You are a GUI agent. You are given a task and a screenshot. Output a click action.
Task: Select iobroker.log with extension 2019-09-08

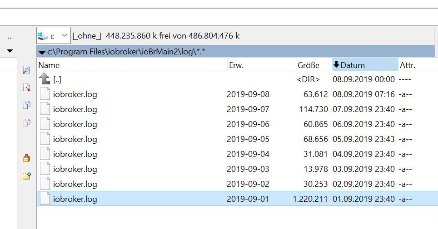tap(75, 94)
